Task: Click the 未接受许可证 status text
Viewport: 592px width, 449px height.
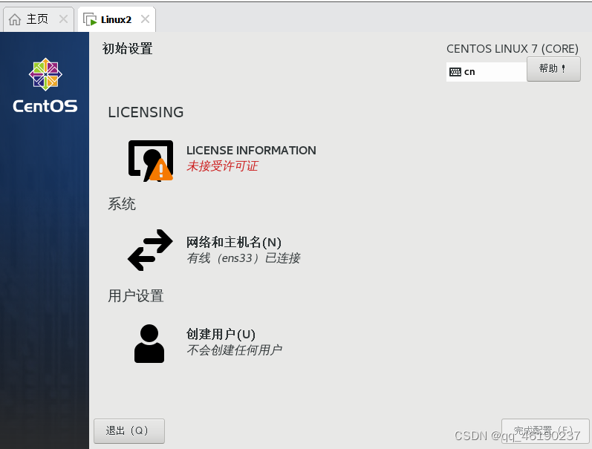Action: [222, 166]
